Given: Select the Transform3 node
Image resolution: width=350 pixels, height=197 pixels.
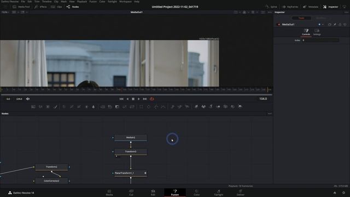Looking at the screenshot, I should click(x=131, y=152).
